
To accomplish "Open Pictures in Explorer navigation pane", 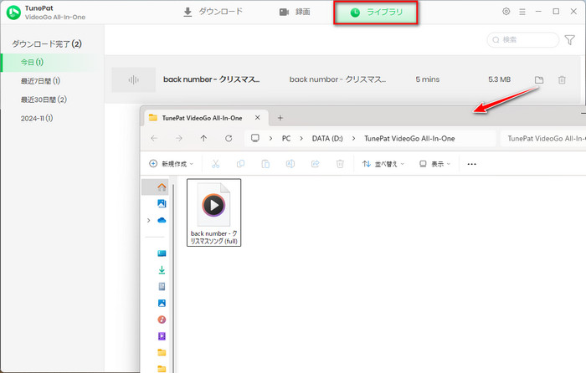I will coord(162,304).
